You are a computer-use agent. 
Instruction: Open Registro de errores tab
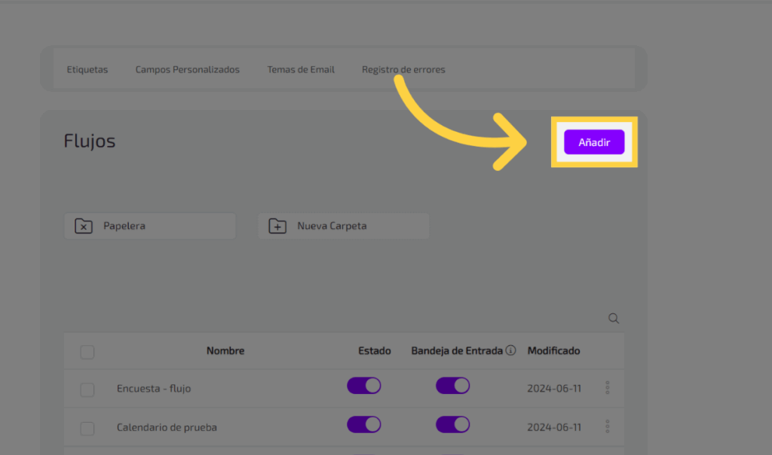(403, 69)
